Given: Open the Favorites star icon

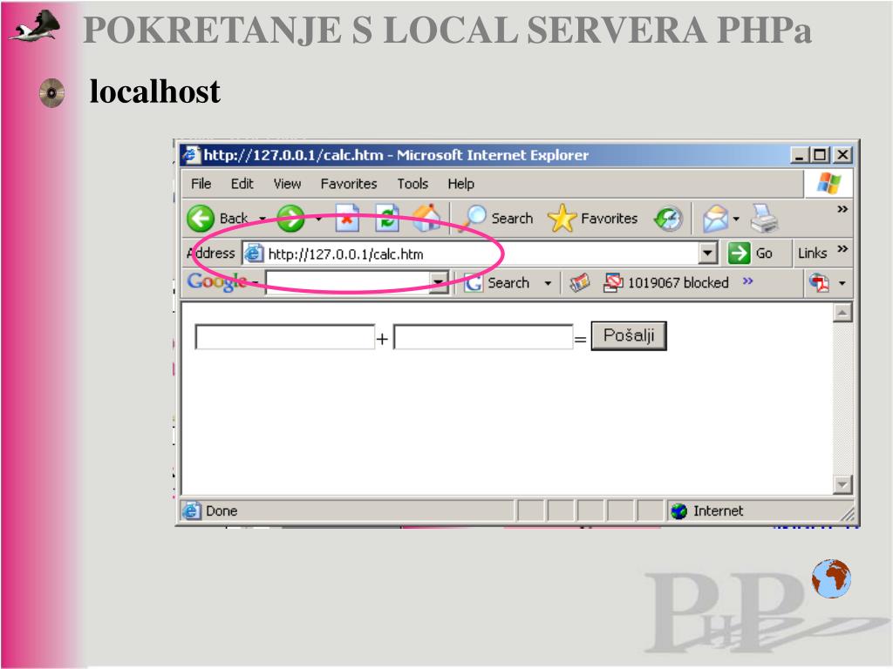Looking at the screenshot, I should [x=562, y=219].
